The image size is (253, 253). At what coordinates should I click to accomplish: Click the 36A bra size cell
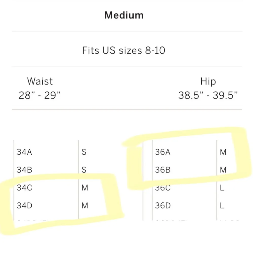(x=163, y=152)
